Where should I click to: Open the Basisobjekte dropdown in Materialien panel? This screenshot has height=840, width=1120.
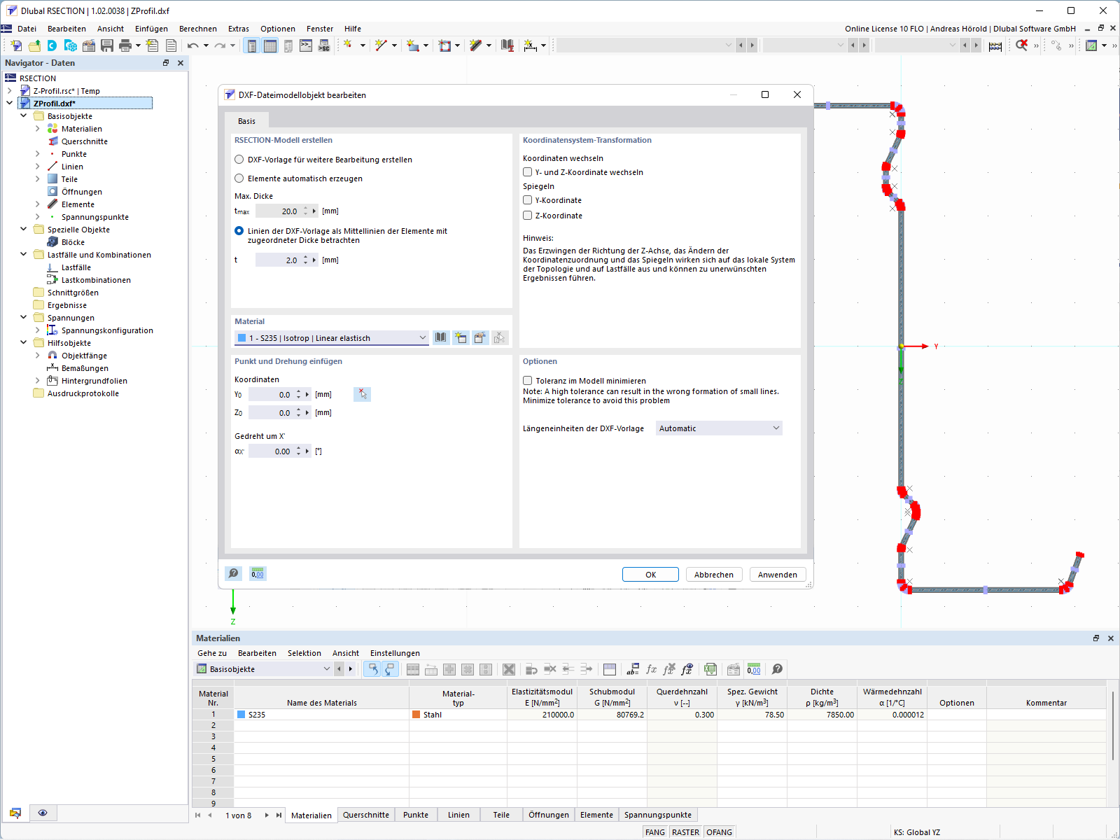tap(263, 669)
